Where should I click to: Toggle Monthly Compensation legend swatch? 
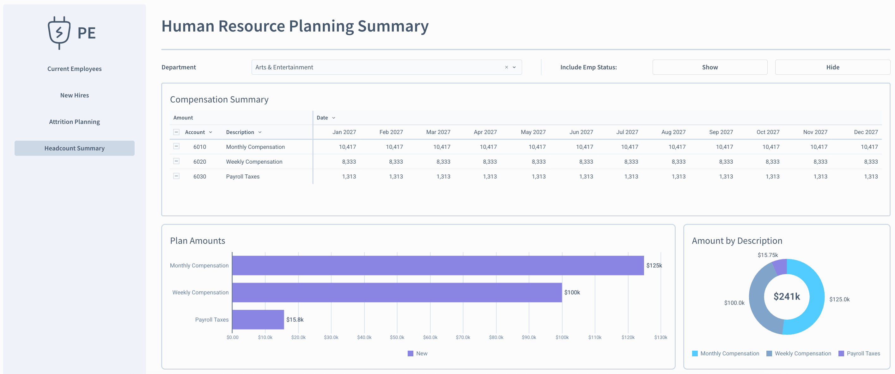[x=695, y=354]
